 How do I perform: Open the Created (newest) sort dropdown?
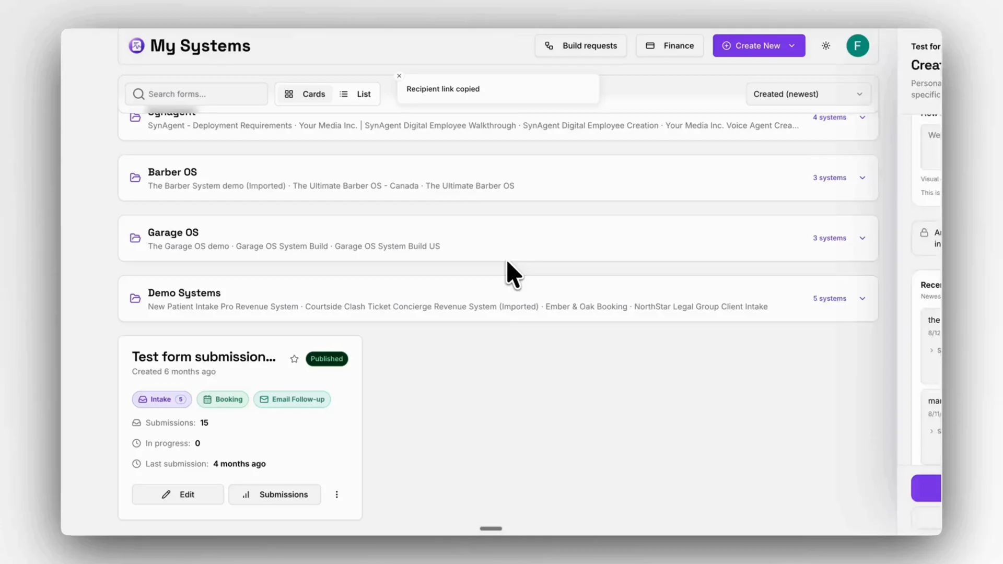click(808, 94)
